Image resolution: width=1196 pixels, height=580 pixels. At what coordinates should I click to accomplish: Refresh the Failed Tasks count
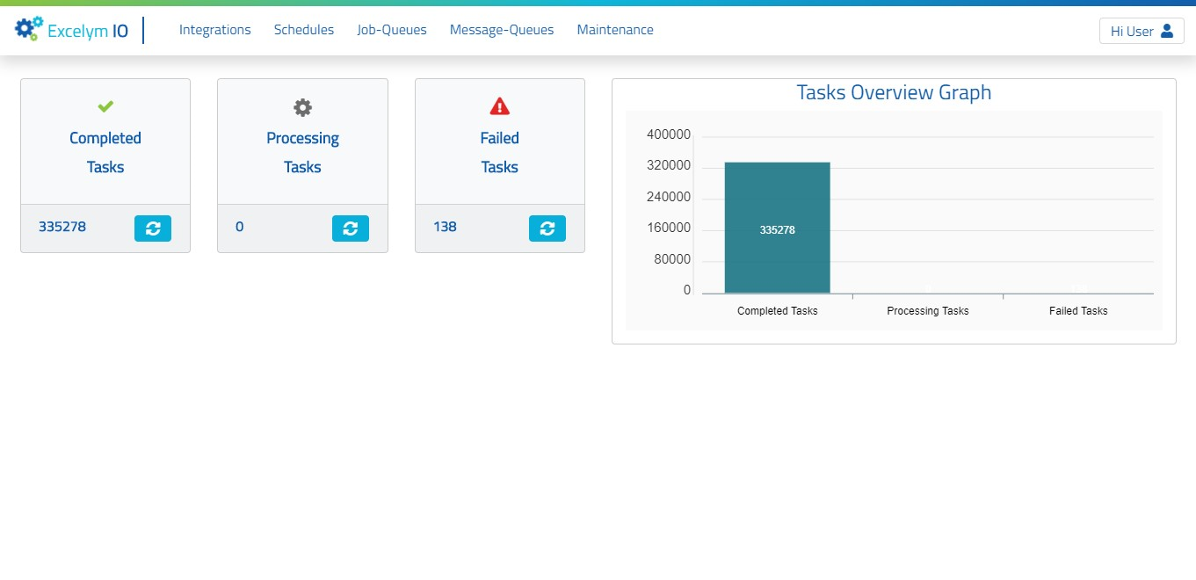click(x=547, y=228)
